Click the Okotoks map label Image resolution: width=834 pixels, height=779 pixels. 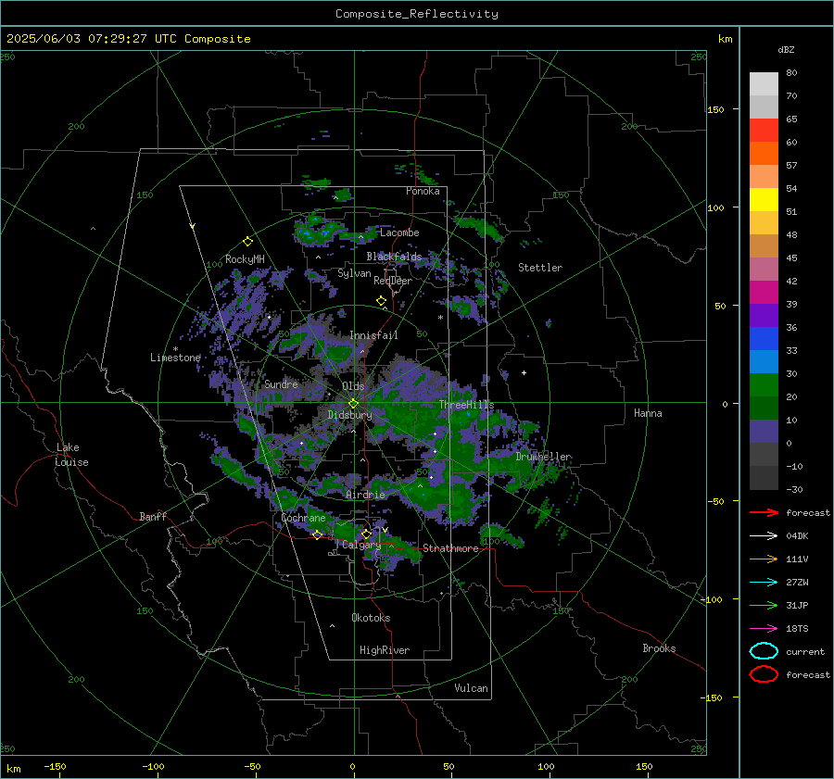tap(371, 617)
